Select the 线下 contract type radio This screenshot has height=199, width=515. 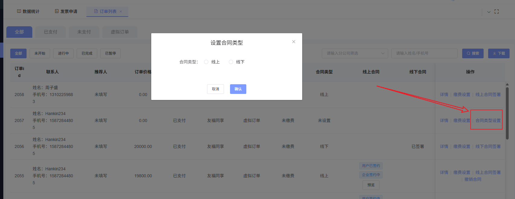tap(231, 62)
